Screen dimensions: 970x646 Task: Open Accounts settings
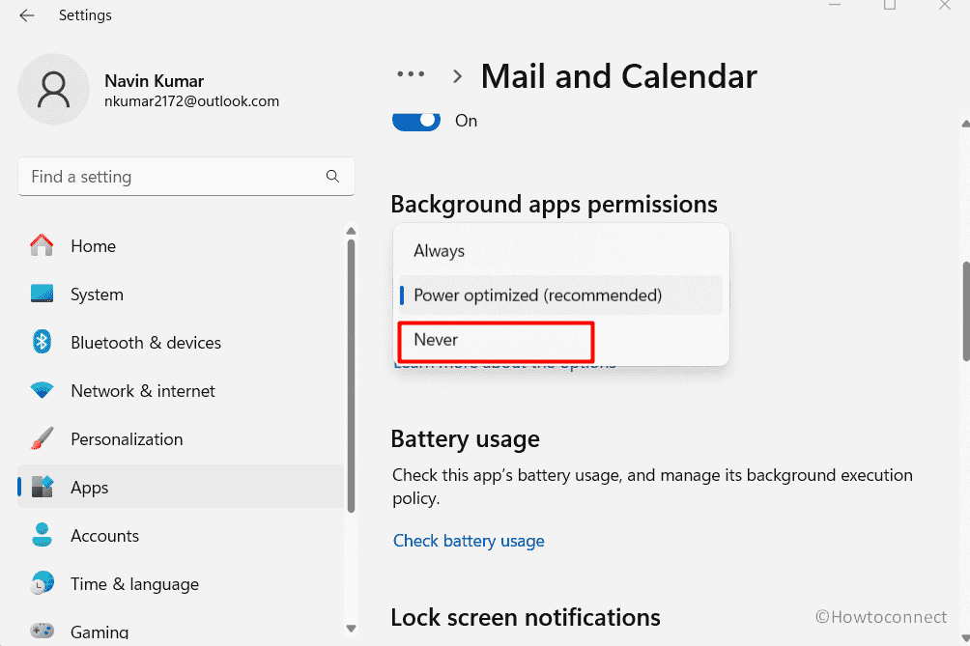pos(181,535)
